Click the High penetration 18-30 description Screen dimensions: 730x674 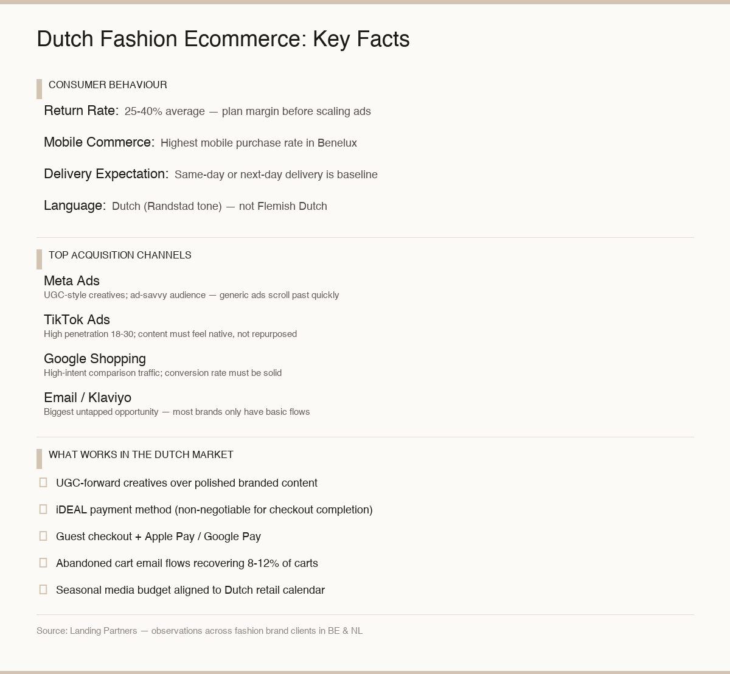click(x=170, y=334)
